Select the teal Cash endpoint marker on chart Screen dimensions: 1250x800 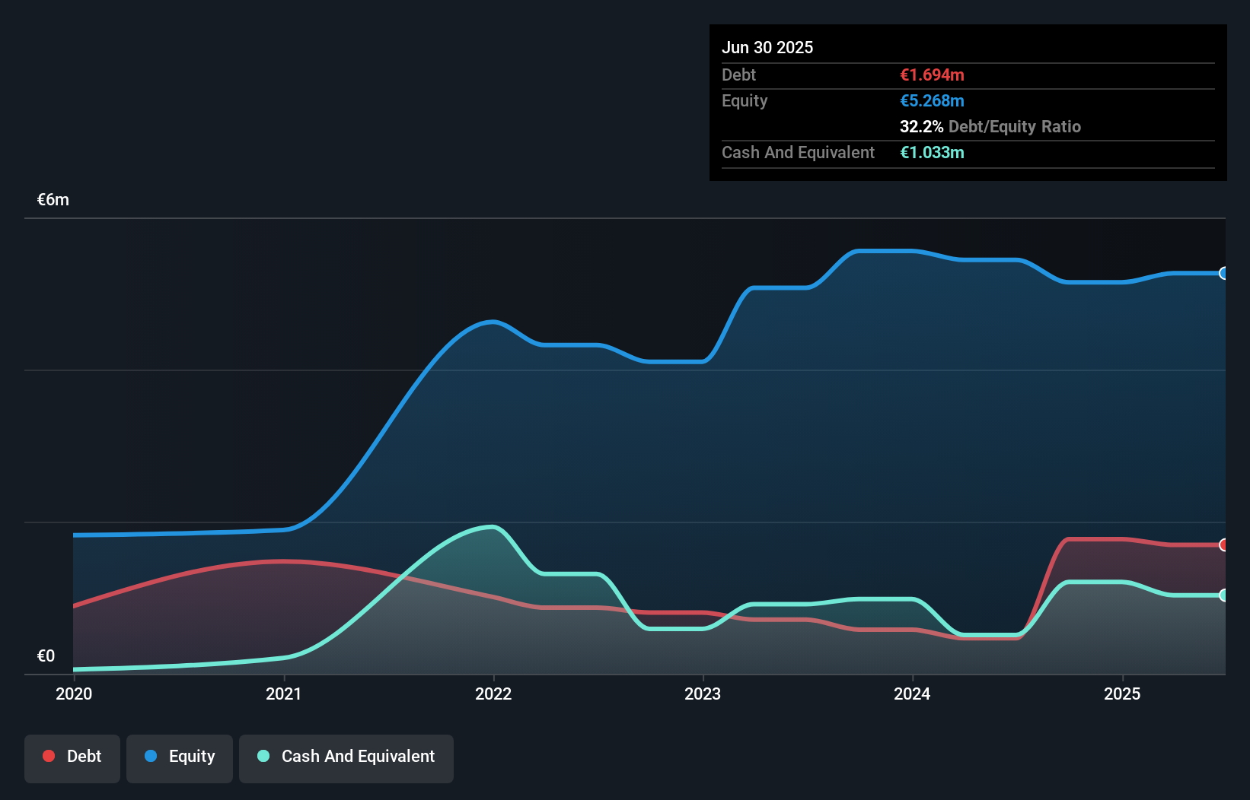[x=1224, y=595]
